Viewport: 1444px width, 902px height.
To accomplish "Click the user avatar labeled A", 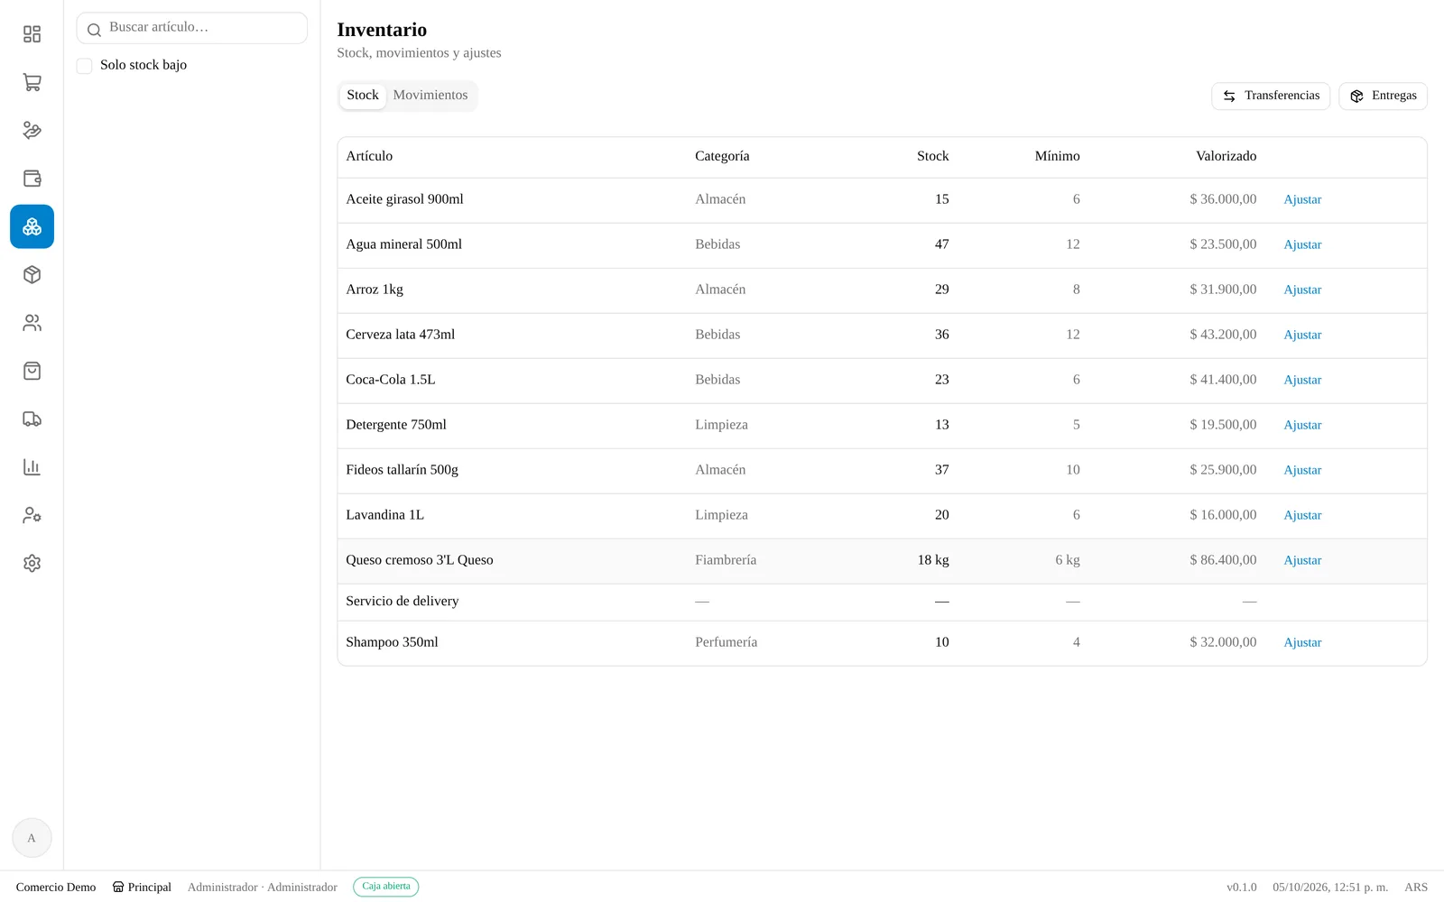I will 32,838.
